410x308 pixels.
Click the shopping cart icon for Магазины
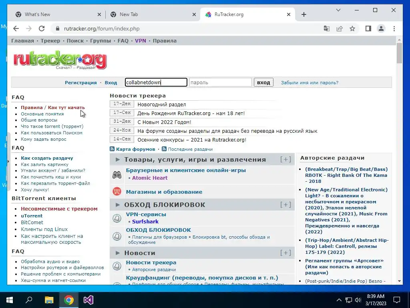click(x=117, y=191)
